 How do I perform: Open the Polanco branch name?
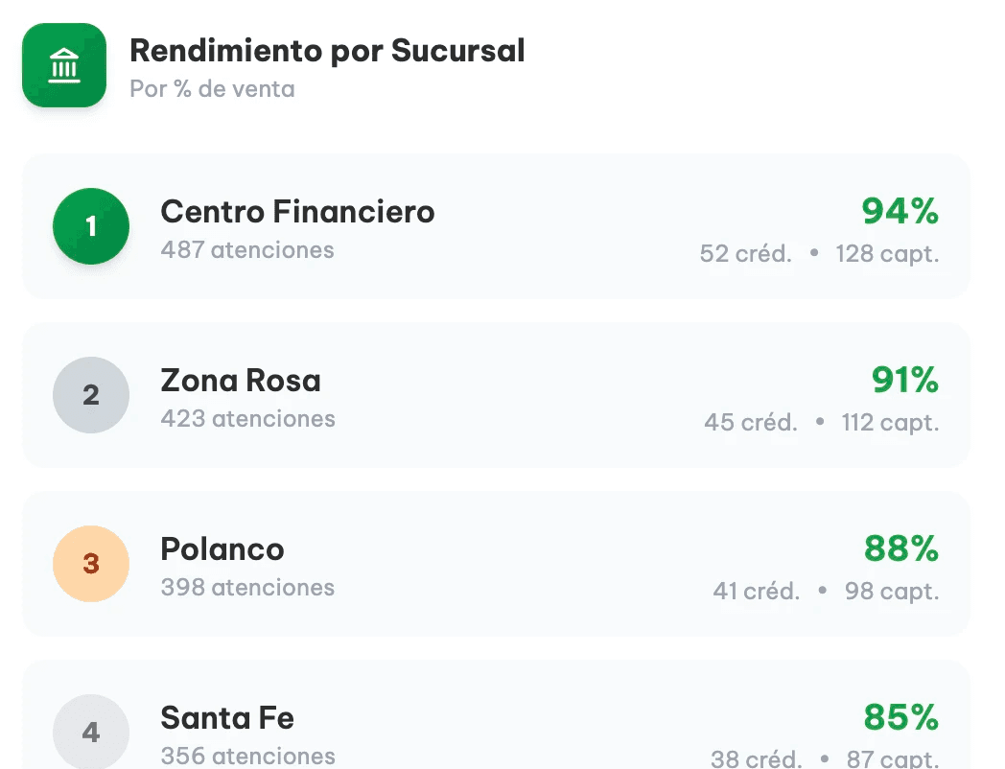(222, 549)
